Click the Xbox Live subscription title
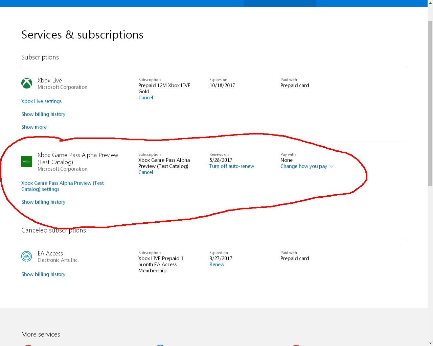The width and height of the screenshot is (433, 346). coord(49,80)
